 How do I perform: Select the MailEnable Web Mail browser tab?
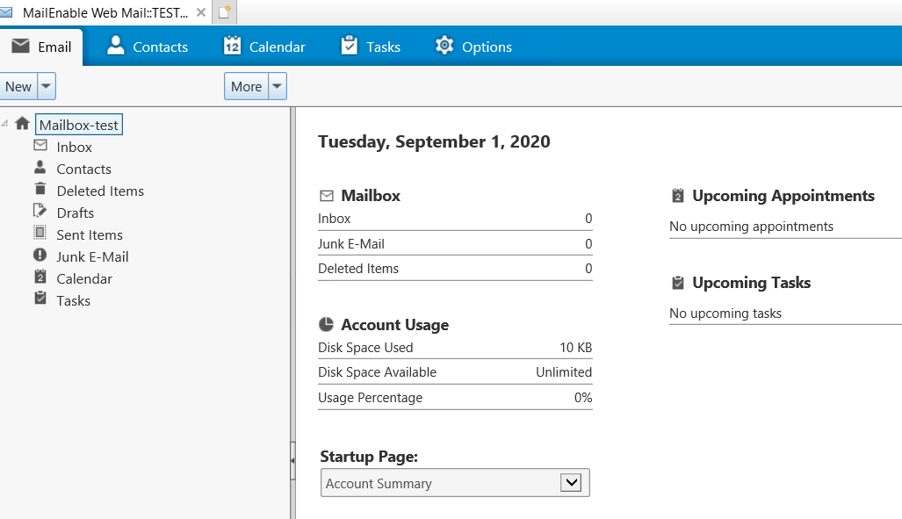coord(105,12)
